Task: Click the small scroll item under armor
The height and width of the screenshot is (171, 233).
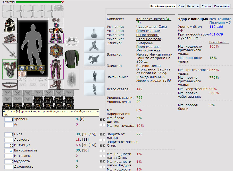Action: tap(22, 74)
